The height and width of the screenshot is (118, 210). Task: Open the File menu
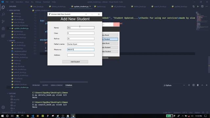click(7, 2)
